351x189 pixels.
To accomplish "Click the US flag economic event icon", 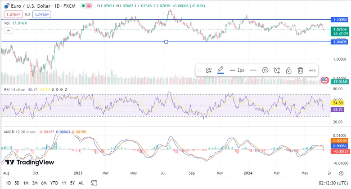I will point(324,80).
